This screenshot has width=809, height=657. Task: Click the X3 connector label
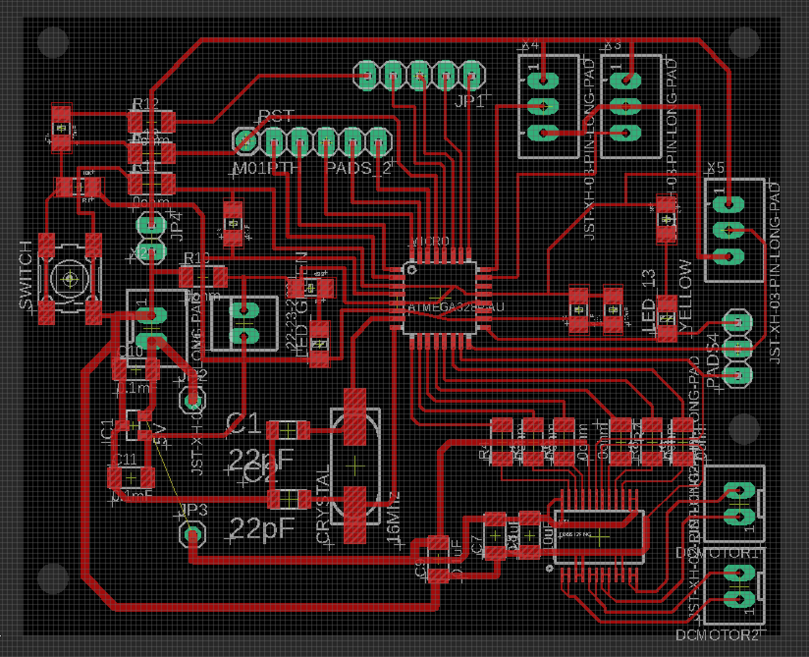click(x=612, y=46)
